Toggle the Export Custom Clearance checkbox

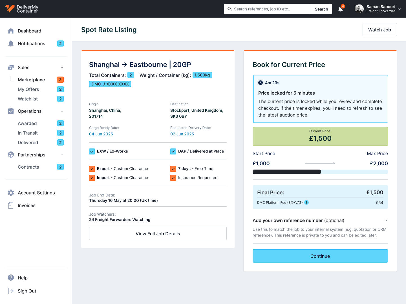(x=92, y=169)
